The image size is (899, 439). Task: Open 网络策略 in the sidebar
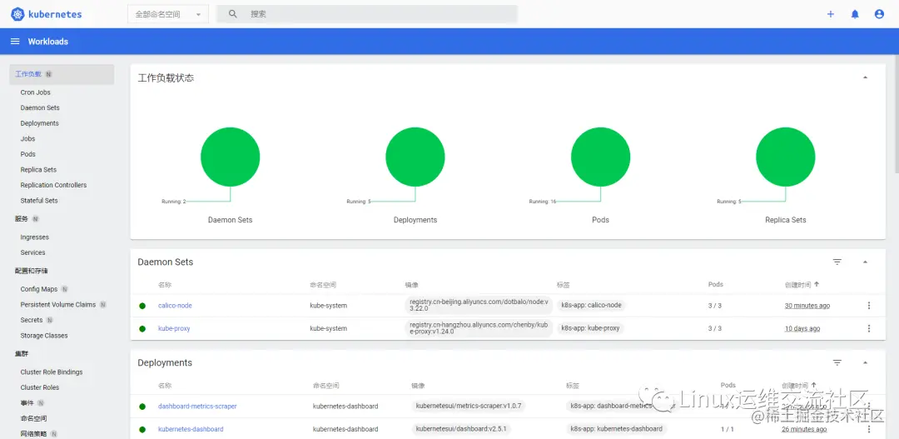click(x=34, y=434)
